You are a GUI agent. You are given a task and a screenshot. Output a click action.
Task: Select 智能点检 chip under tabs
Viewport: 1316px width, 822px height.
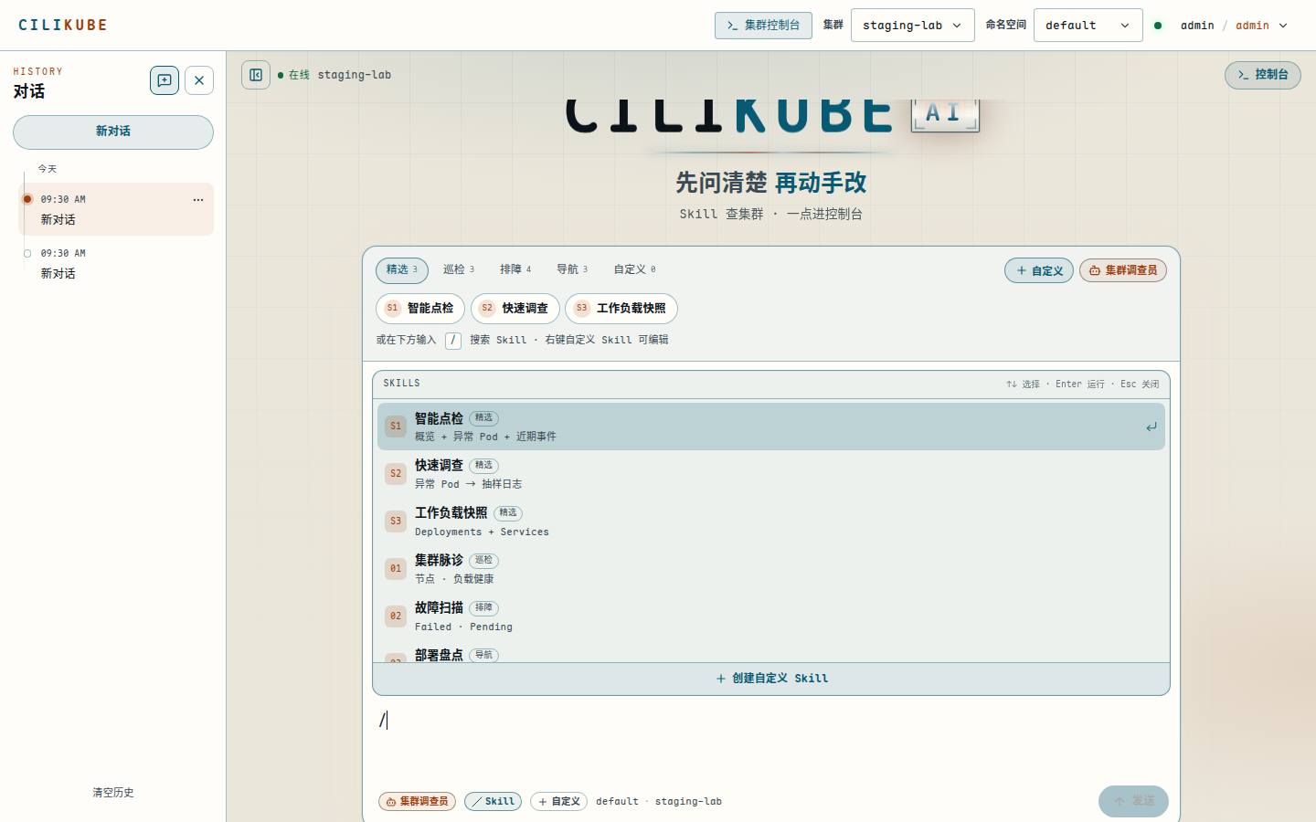tap(420, 309)
